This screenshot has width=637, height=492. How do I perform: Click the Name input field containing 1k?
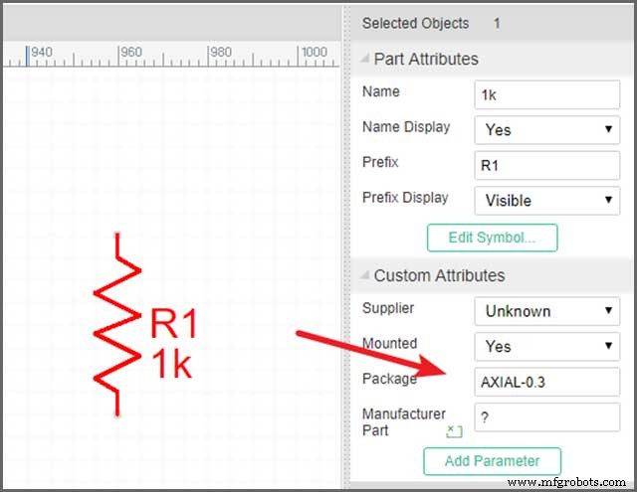coord(546,94)
